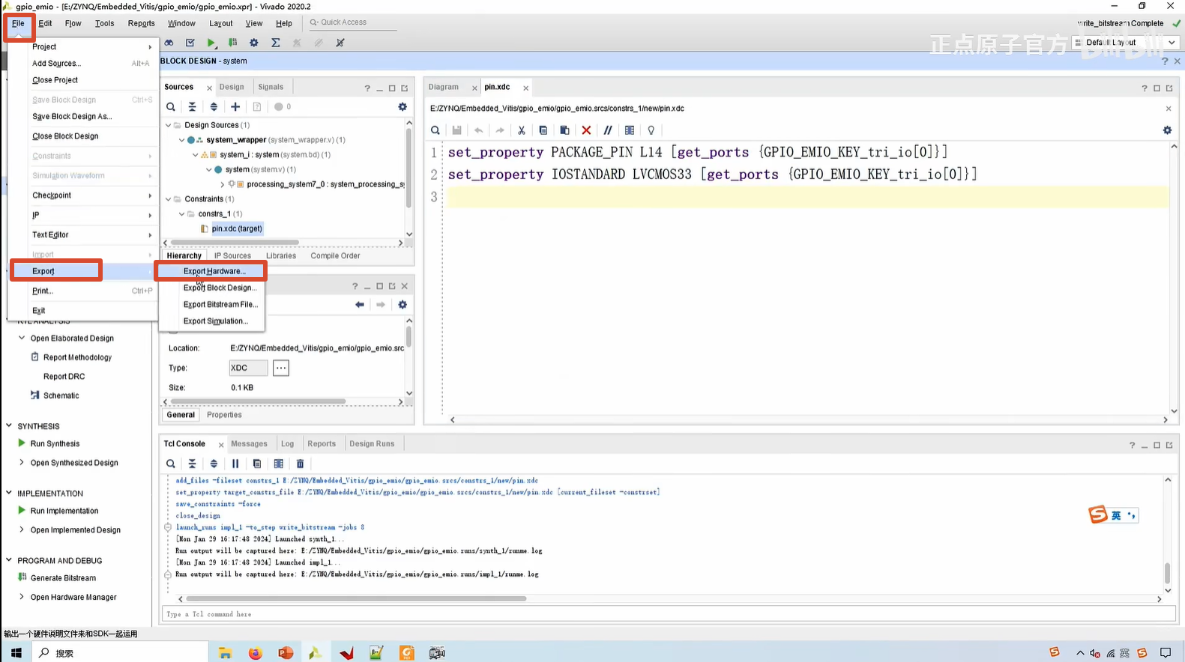Screen dimensions: 1185x662
Task: Click the paste icon in pin.xdc editor toolbar
Action: [x=565, y=130]
